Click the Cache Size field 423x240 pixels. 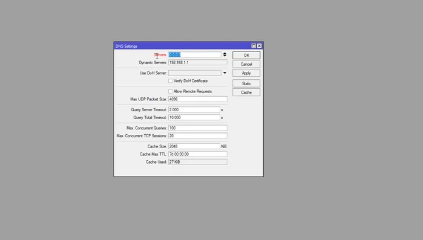(x=194, y=146)
